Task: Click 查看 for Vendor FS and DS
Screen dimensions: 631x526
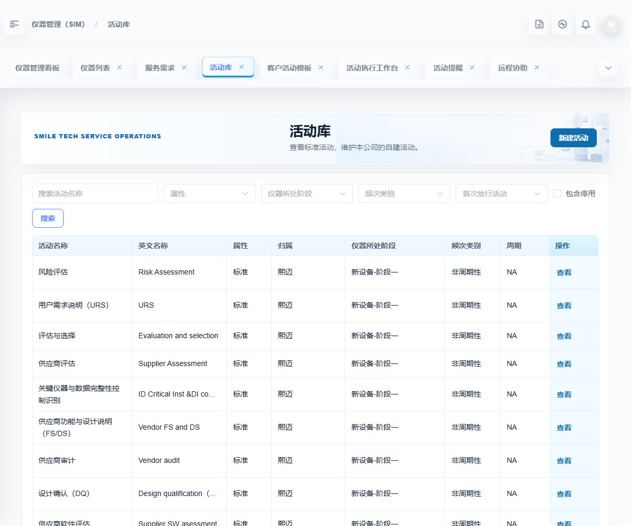Action: 564,428
